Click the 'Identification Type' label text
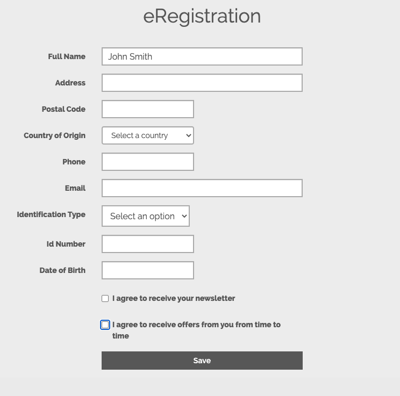This screenshot has height=396, width=400. pyautogui.click(x=51, y=214)
